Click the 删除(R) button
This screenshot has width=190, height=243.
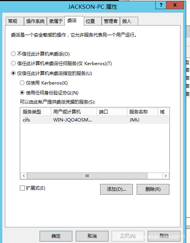[x=153, y=189]
